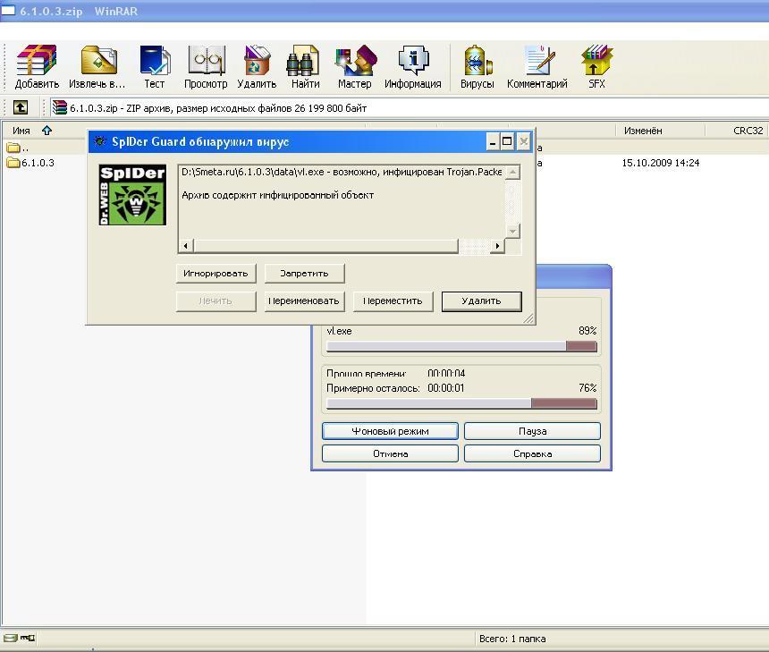
Task: Sort files by the Имя column header
Action: (x=21, y=131)
